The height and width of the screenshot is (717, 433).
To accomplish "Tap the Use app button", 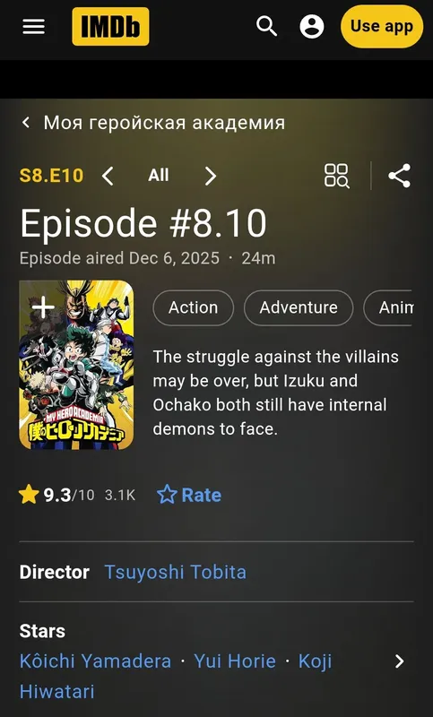I will point(382,26).
